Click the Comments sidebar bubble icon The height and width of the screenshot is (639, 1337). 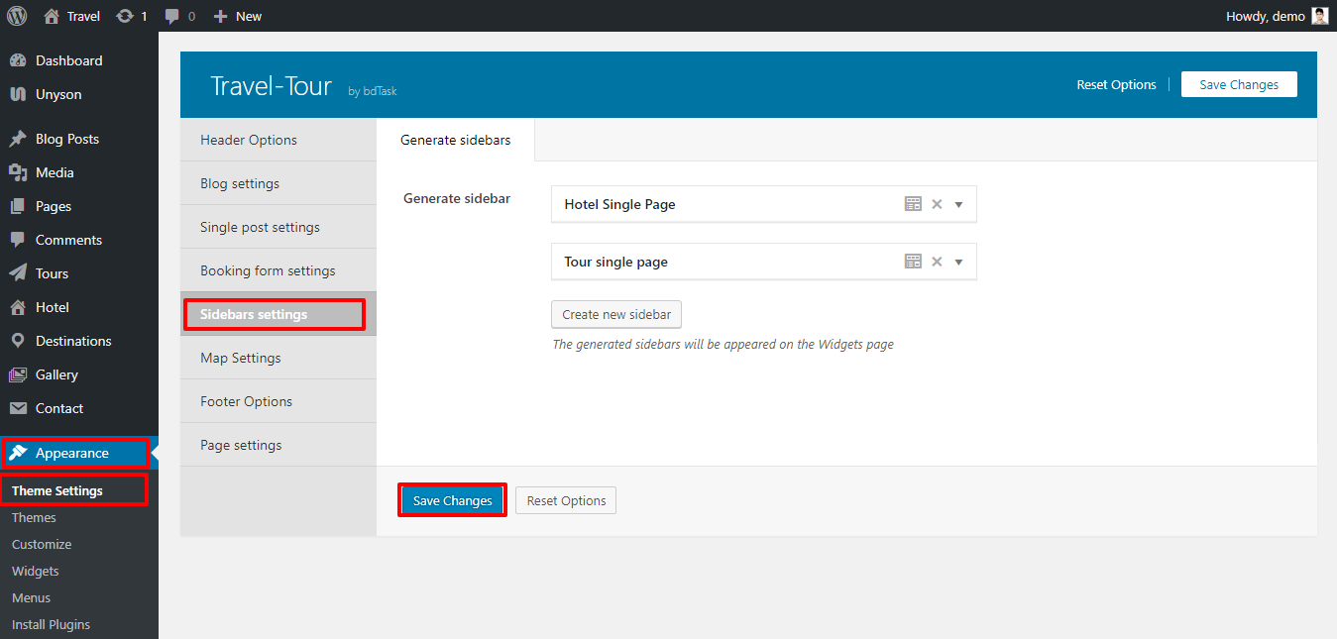18,240
